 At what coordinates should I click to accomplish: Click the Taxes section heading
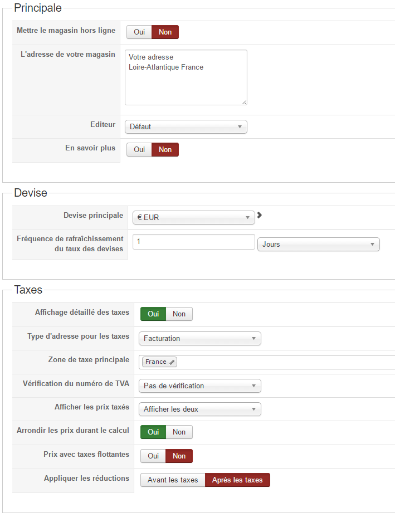(28, 290)
